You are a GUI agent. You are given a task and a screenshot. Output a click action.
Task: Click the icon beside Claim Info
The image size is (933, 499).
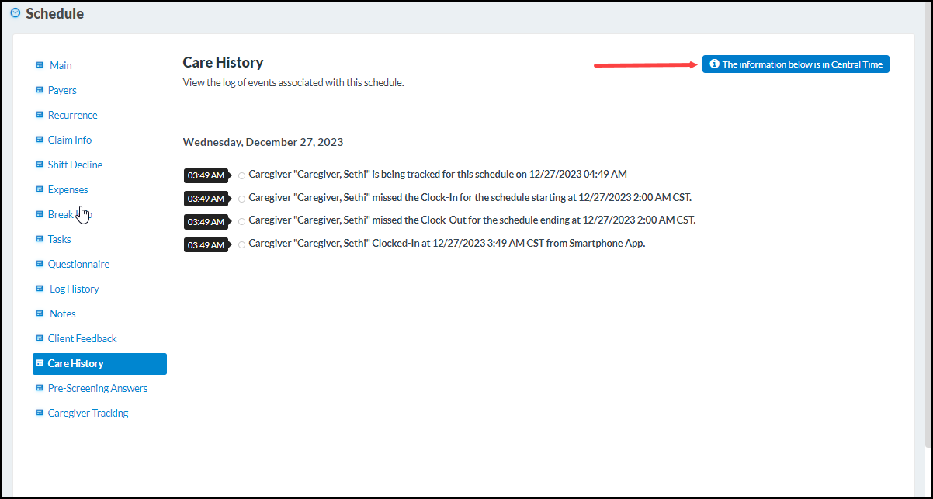click(x=40, y=140)
